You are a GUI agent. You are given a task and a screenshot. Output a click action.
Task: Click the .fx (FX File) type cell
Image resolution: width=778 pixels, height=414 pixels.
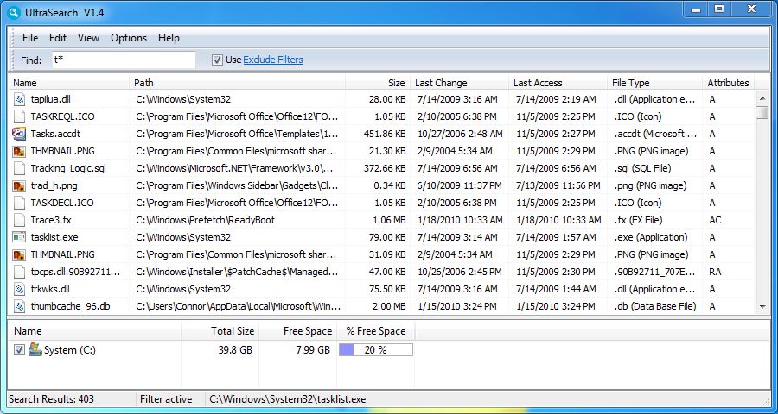point(639,220)
